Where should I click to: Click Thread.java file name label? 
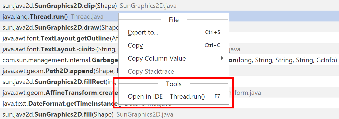pyautogui.click(x=87, y=17)
